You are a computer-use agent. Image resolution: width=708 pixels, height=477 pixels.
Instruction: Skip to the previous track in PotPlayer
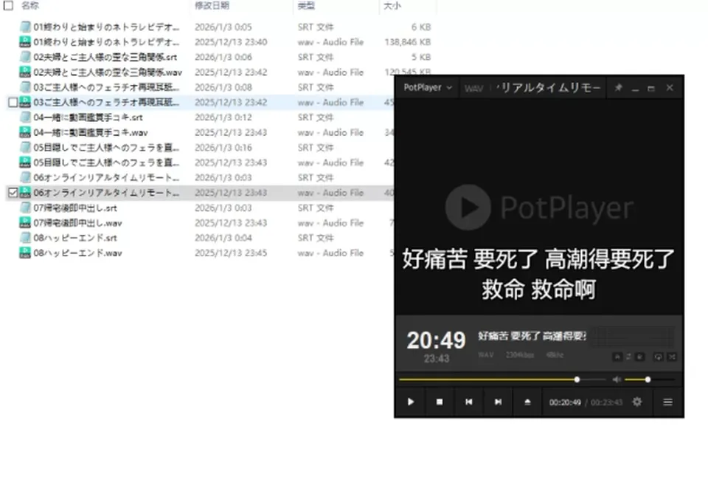point(469,402)
